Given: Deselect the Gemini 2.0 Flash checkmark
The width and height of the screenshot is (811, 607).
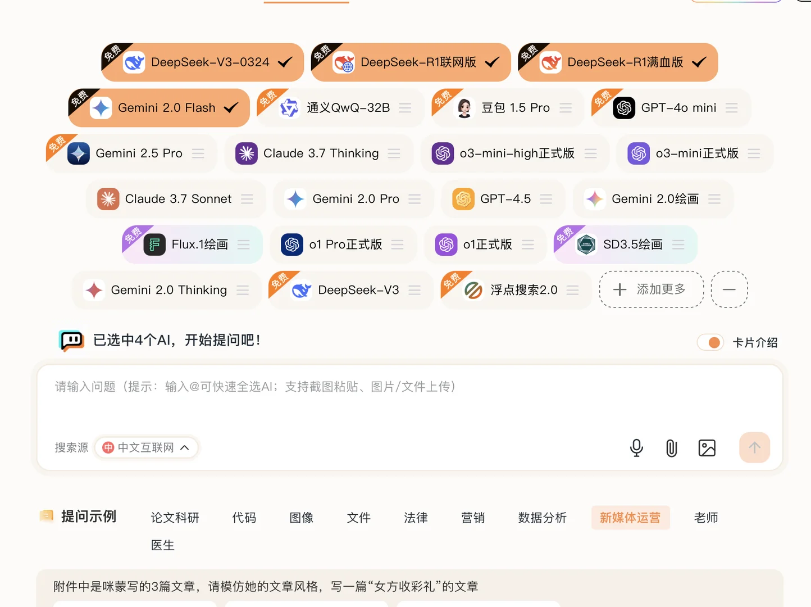Looking at the screenshot, I should 230,107.
